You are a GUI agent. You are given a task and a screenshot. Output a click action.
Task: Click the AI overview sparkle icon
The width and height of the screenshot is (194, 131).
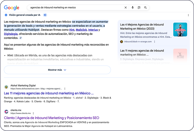(x=6, y=15)
